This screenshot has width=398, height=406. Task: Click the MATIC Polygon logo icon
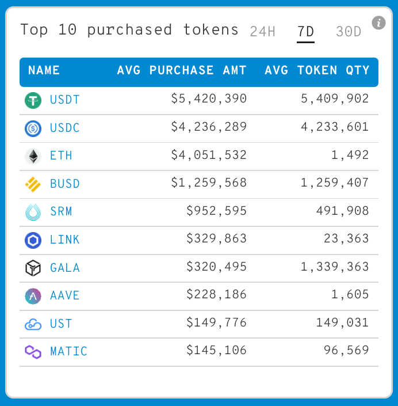33,352
